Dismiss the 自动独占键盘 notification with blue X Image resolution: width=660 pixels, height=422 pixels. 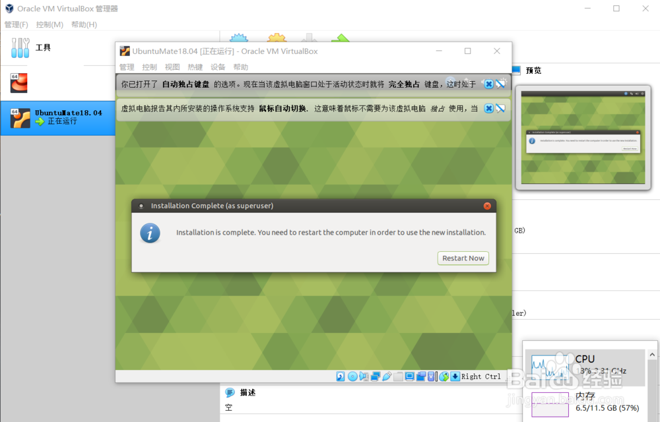click(488, 84)
